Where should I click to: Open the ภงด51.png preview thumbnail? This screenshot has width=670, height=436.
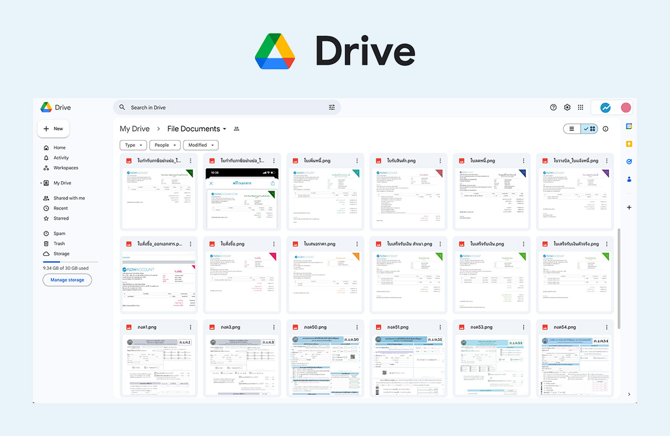click(x=408, y=365)
